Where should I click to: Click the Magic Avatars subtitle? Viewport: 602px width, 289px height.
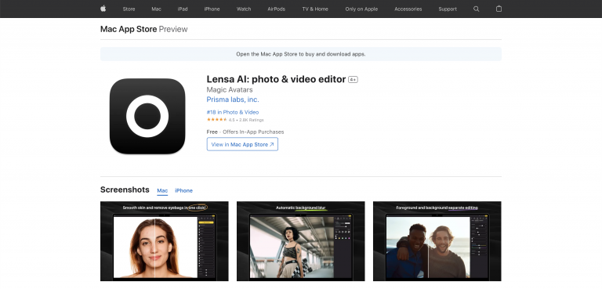(x=230, y=90)
